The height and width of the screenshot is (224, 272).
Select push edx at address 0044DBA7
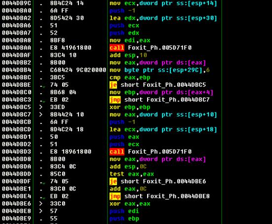click(x=124, y=33)
